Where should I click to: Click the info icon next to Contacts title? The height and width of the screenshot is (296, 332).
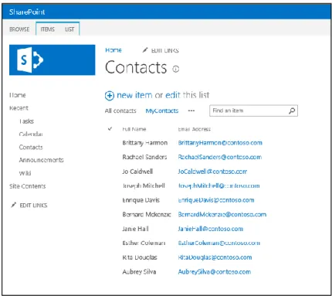pos(176,69)
